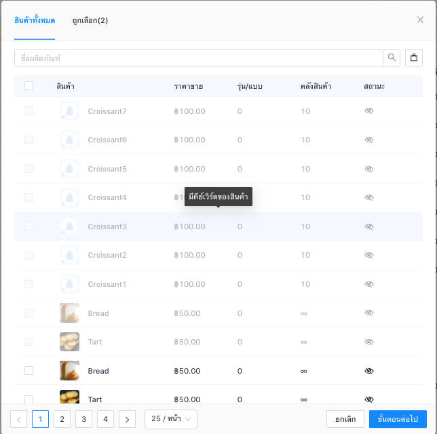437x434 pixels.
Task: Click the สินค้า column header
Action: (x=66, y=86)
